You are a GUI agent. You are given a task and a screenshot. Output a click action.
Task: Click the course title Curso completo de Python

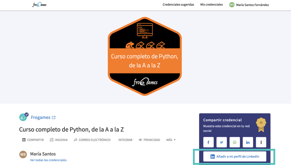(x=72, y=129)
